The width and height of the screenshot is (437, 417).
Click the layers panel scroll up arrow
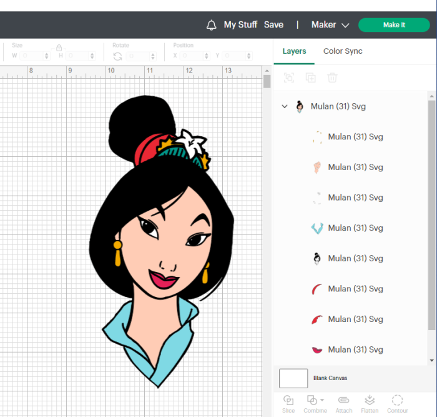click(x=432, y=96)
